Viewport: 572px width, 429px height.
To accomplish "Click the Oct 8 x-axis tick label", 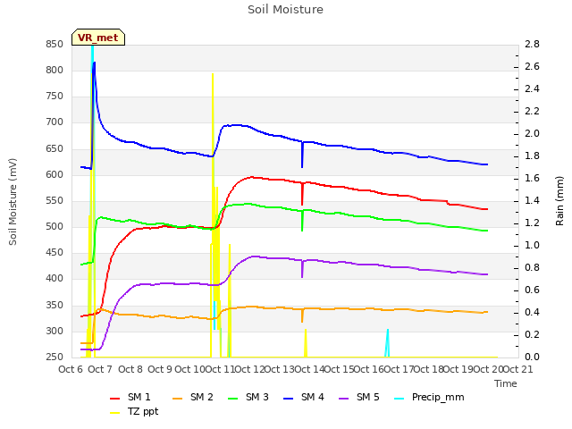I will tap(130, 369).
